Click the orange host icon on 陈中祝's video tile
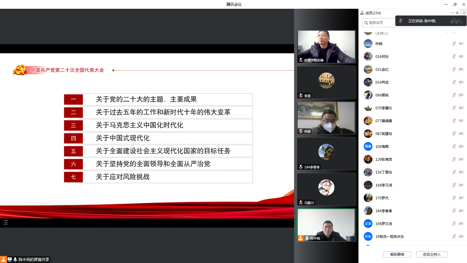 point(301,238)
